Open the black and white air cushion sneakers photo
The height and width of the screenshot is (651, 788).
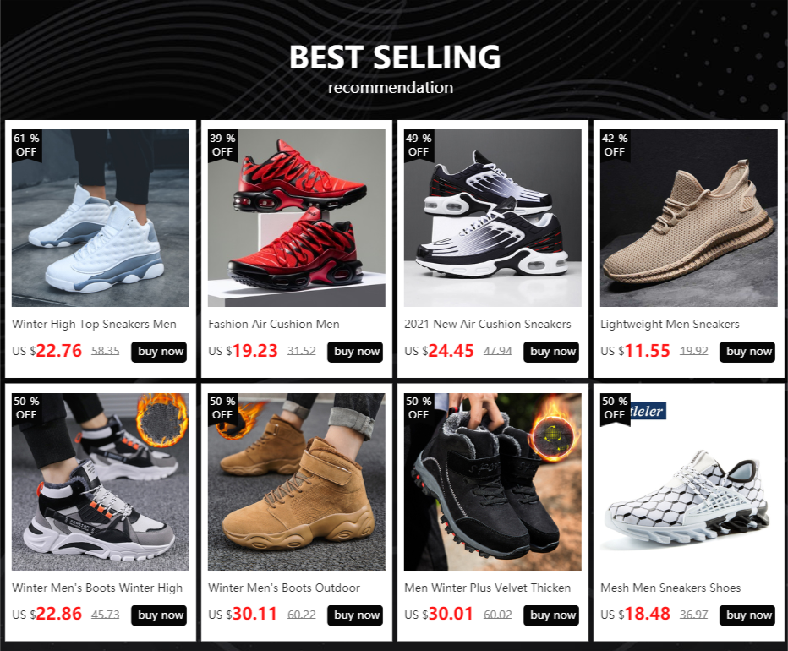pos(492,217)
